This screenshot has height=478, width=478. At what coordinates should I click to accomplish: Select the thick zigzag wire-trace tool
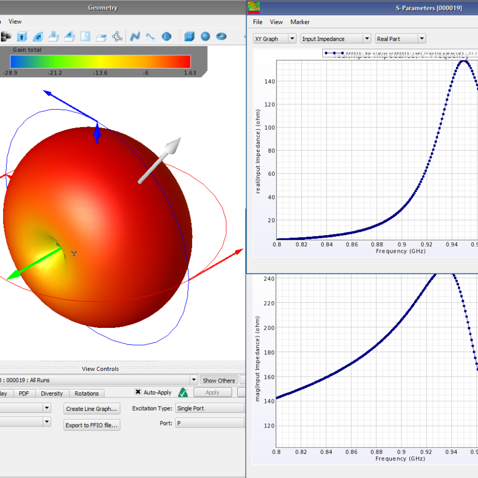click(x=135, y=37)
